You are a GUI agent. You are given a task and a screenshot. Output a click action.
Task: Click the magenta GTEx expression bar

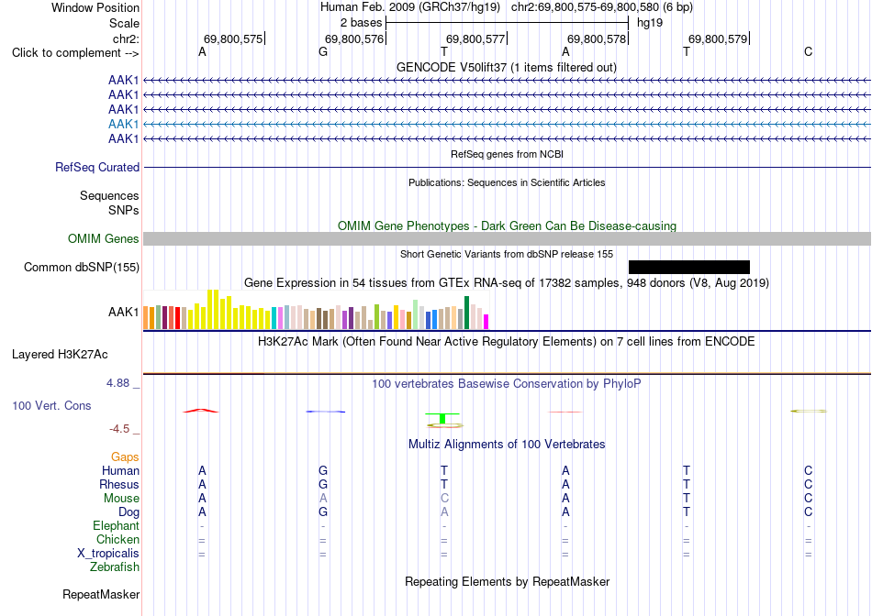(486, 322)
